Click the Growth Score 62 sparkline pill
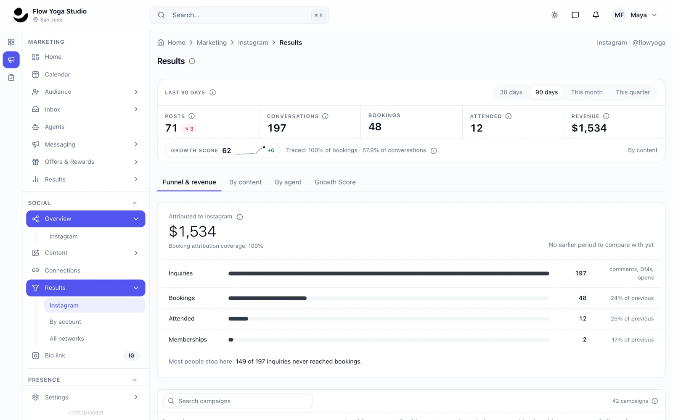The image size is (673, 420). pyautogui.click(x=223, y=151)
